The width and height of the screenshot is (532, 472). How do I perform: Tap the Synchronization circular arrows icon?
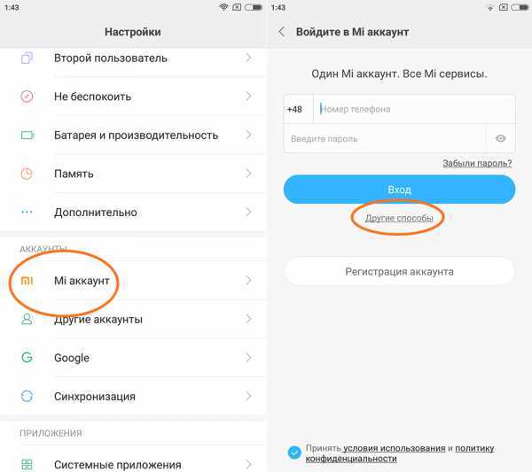point(27,396)
